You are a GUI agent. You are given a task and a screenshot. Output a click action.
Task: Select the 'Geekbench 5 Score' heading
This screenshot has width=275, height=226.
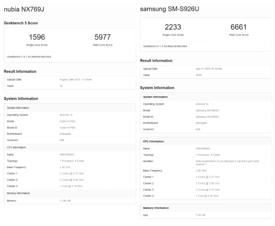[x=21, y=23]
